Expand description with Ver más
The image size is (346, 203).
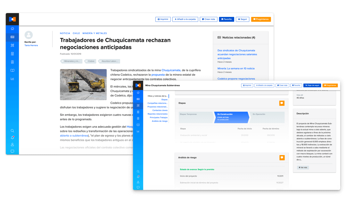point(303,168)
